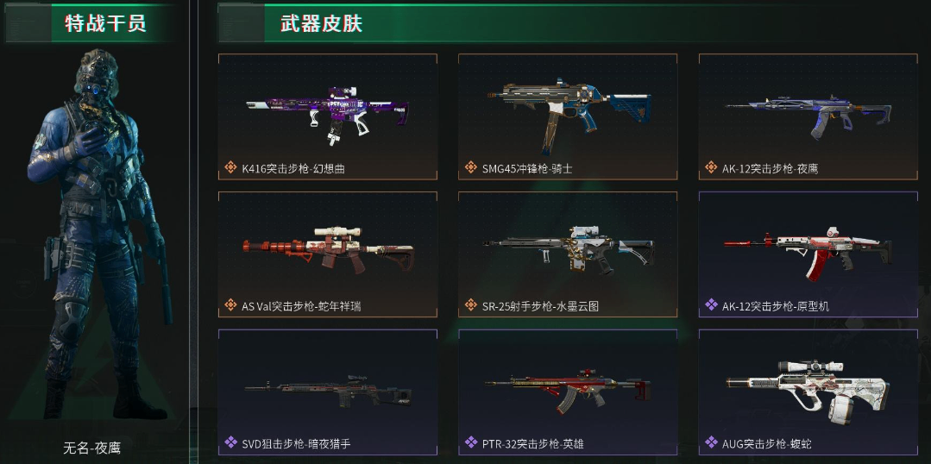Select the 无名 operator character model

[x=100, y=235]
